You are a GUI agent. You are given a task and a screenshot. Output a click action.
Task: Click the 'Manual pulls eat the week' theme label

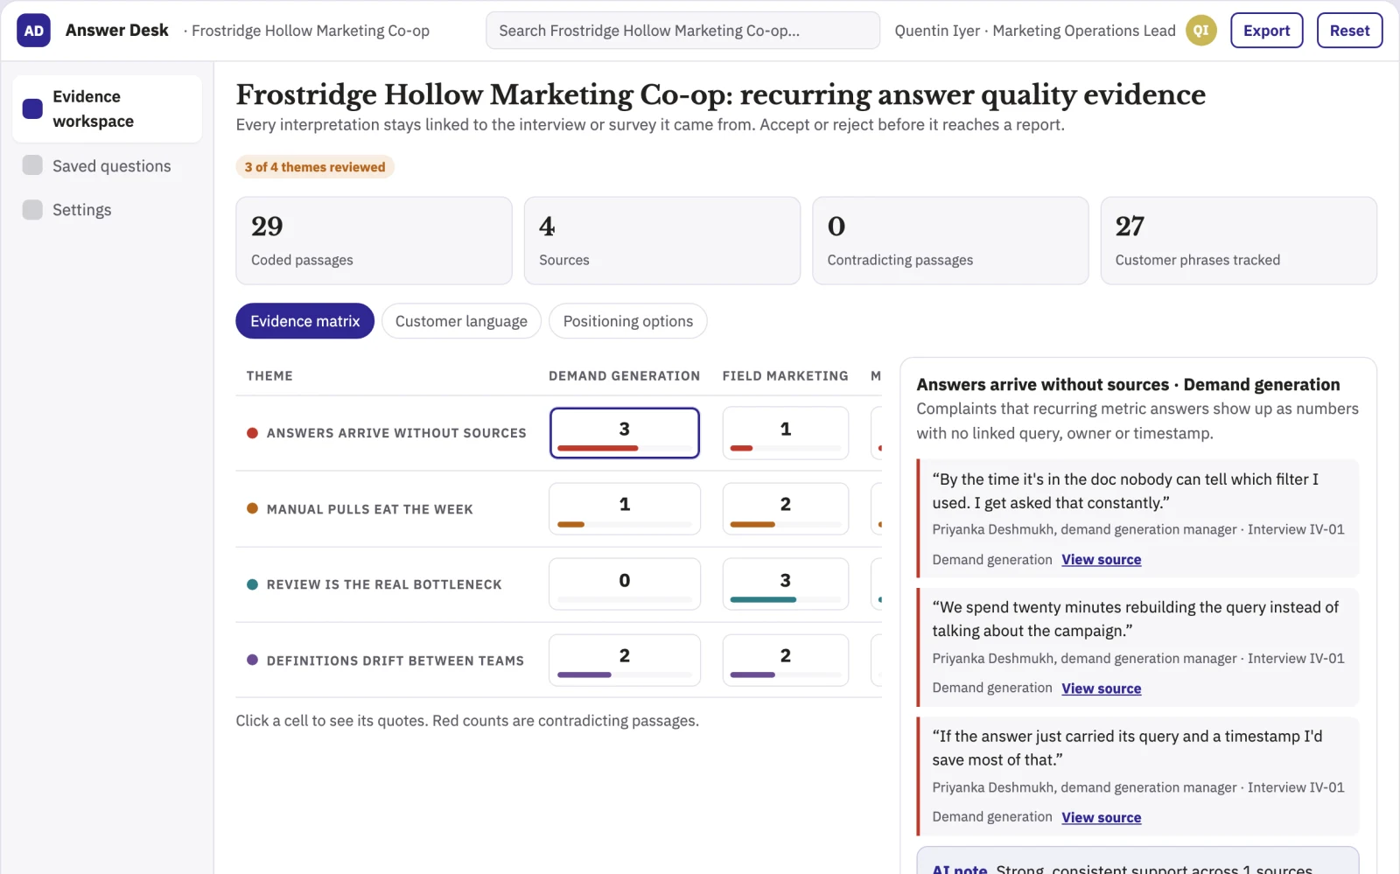tap(370, 509)
